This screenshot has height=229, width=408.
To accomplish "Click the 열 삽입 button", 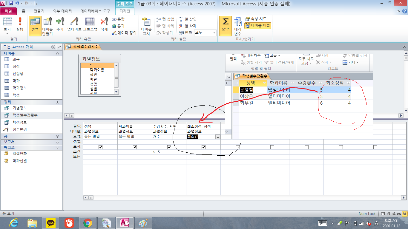I will point(188,19).
